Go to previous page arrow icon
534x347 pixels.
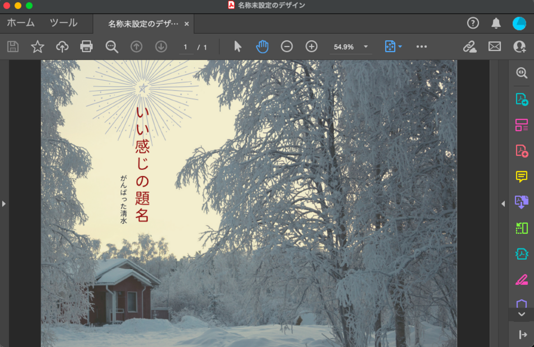coord(136,47)
